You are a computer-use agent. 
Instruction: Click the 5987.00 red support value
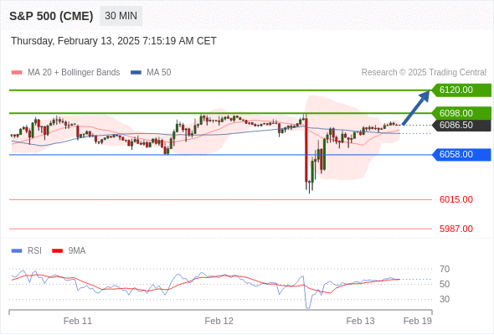click(456, 229)
